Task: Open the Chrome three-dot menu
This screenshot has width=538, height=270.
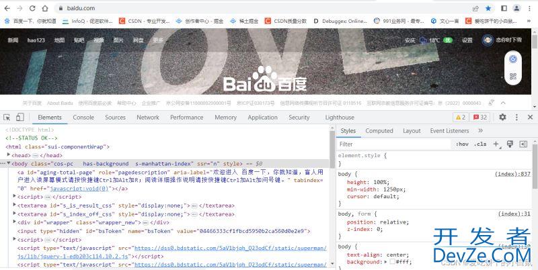Action: coord(529,8)
